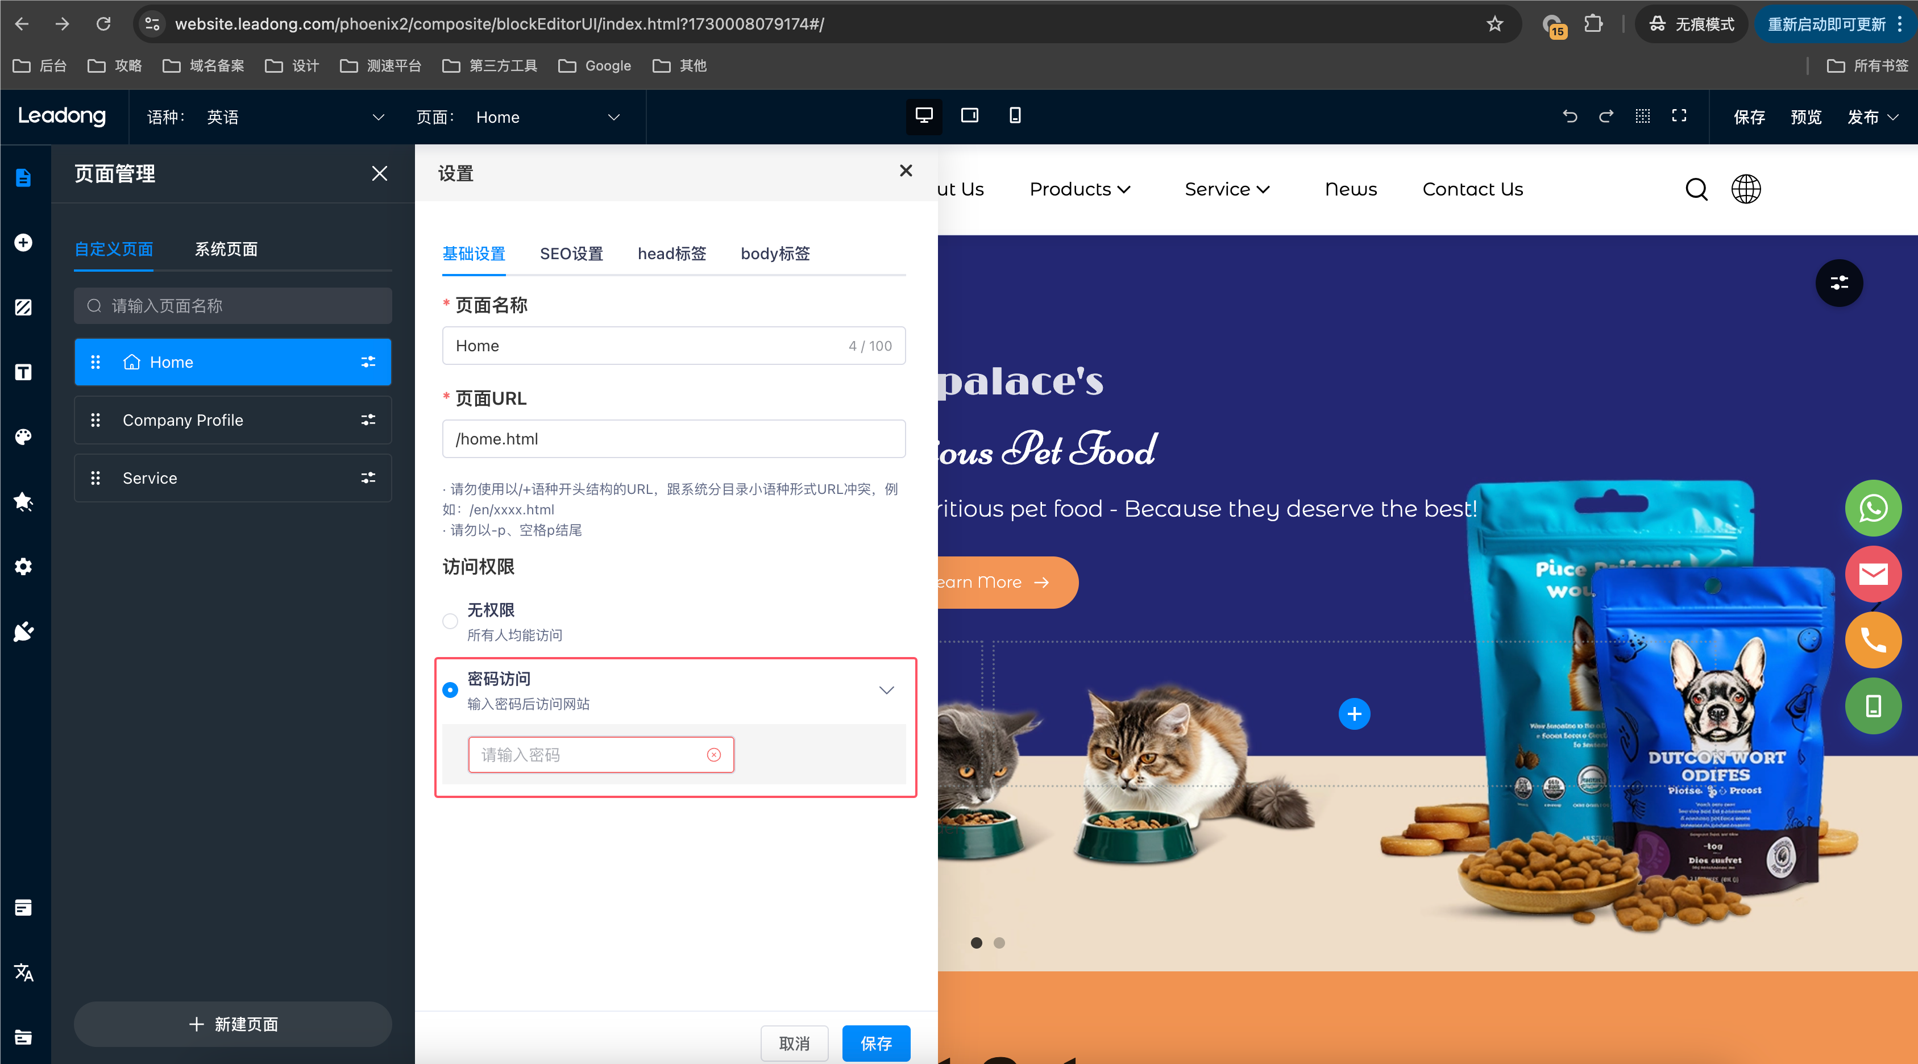Viewport: 1918px width, 1064px height.
Task: Click the blue 保存 button in the settings dialog
Action: (x=875, y=1043)
